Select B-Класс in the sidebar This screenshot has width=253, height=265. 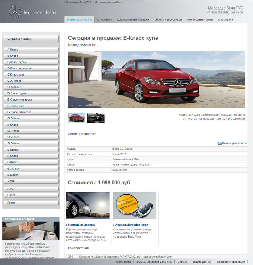coord(31,56)
